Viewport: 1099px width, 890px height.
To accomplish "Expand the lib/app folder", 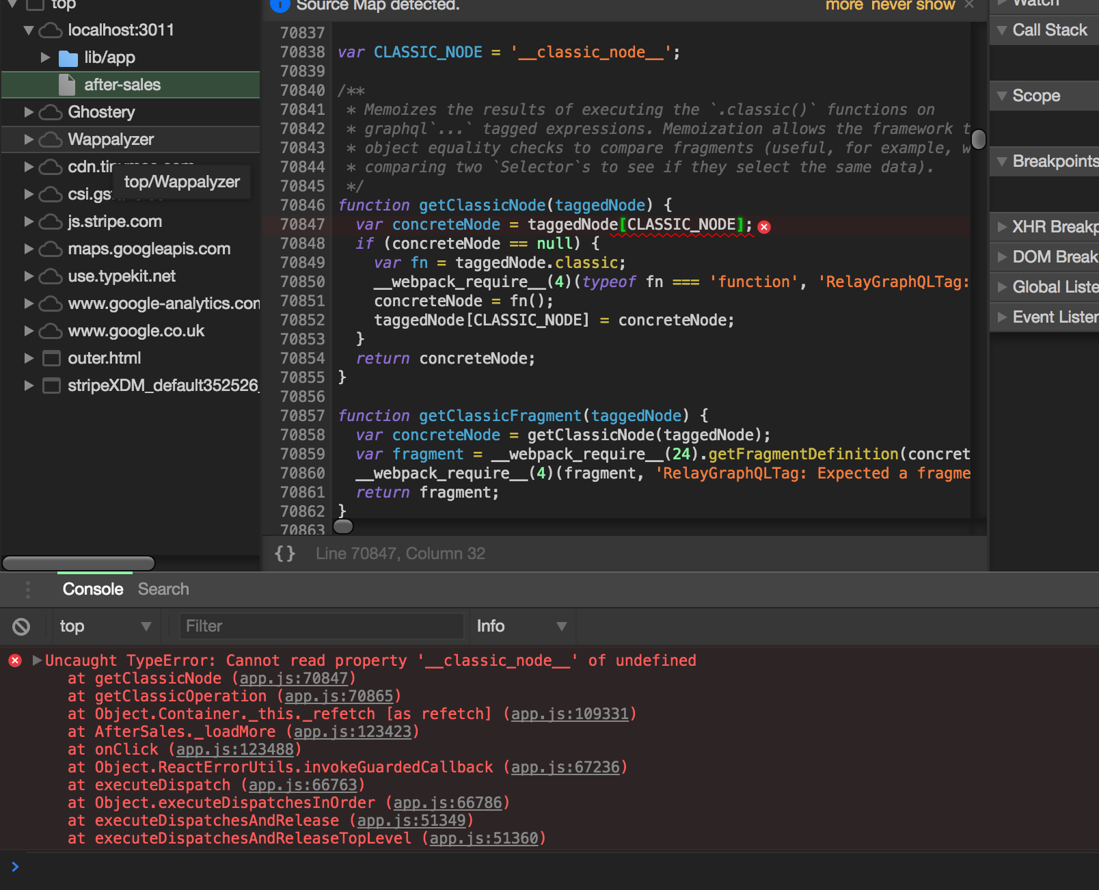I will pos(45,57).
